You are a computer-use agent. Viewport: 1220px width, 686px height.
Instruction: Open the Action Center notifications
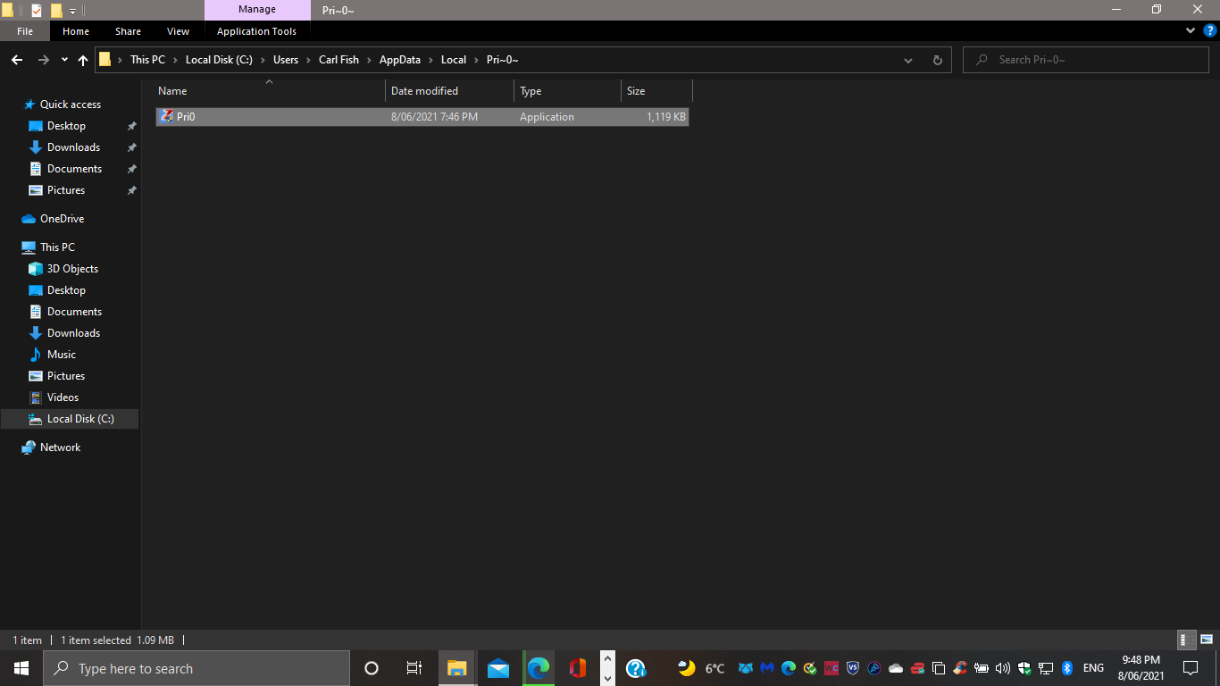1190,668
